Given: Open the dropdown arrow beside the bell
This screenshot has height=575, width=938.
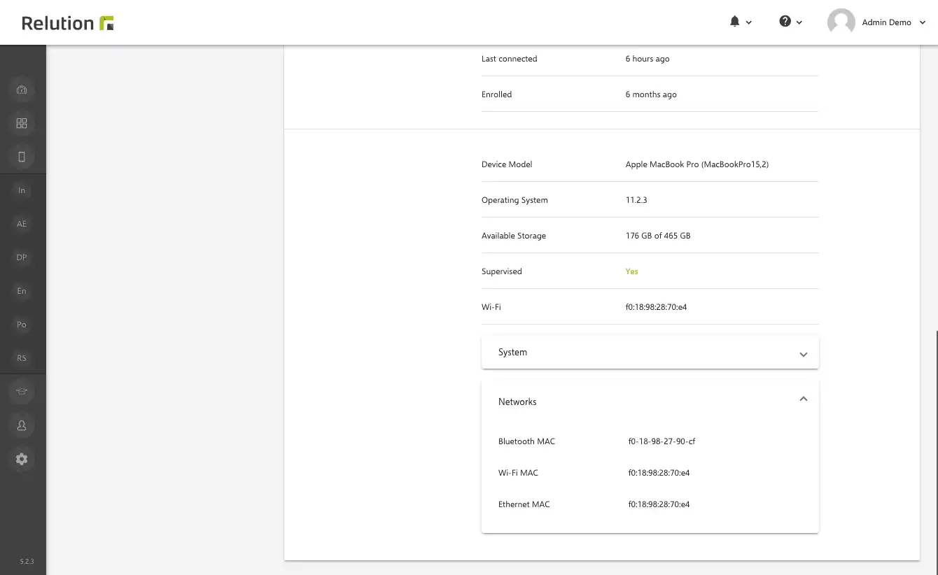Looking at the screenshot, I should point(749,22).
